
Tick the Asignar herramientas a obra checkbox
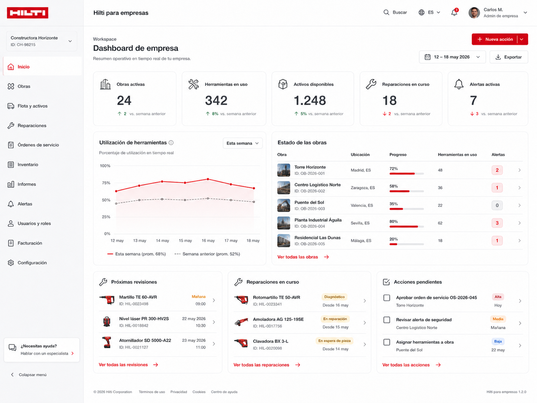387,342
